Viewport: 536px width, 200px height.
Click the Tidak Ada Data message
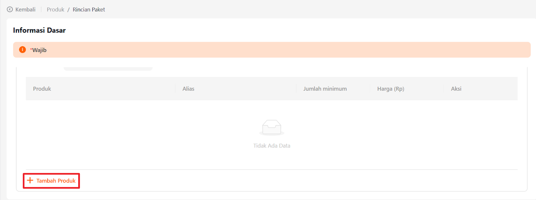272,145
